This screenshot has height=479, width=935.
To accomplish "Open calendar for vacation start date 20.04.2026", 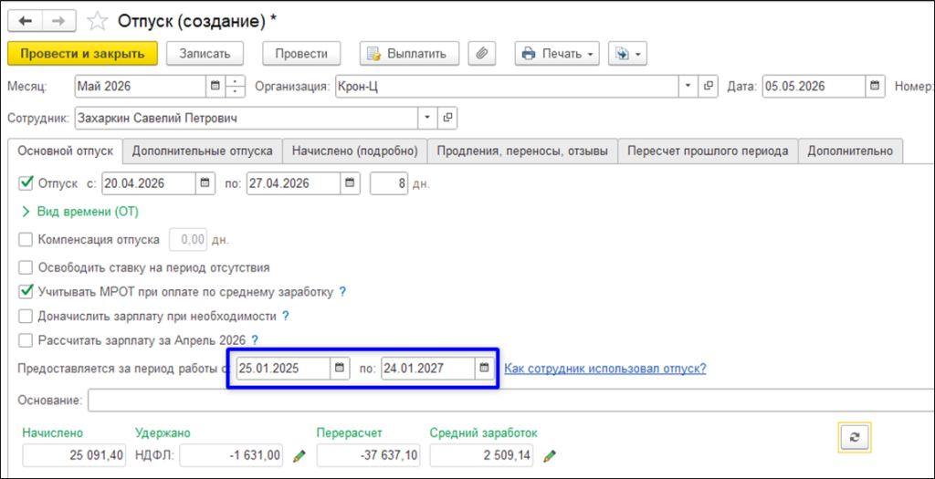I will click(204, 182).
